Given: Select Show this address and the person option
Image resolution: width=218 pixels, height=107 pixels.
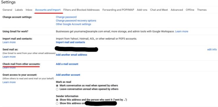Looking at the screenshot, I should 57,100.
